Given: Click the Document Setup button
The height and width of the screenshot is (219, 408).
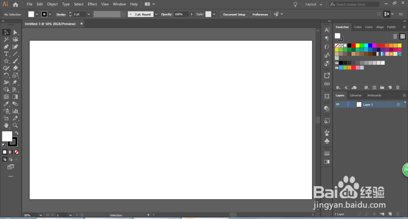Looking at the screenshot, I should click(234, 14).
